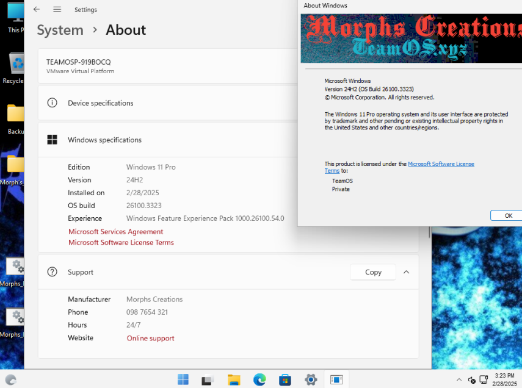Switch to the About Windows taskbar app
The height and width of the screenshot is (388, 522).
336,379
